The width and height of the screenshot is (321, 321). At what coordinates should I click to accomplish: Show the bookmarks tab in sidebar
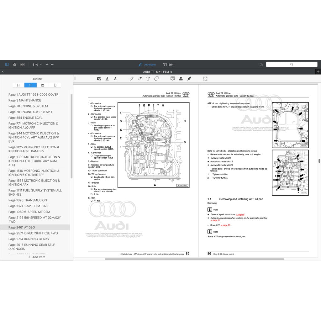pos(18,85)
